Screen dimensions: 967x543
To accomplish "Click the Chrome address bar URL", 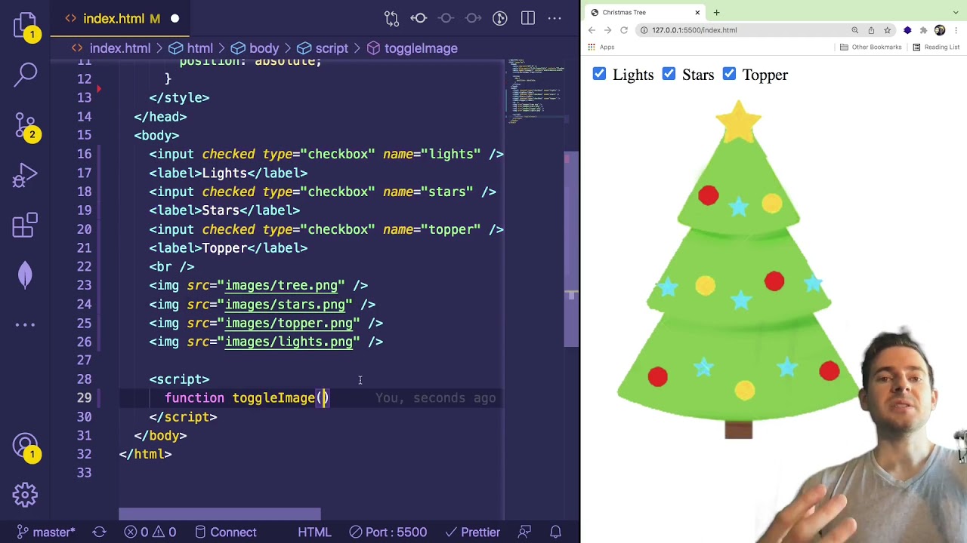I will [x=694, y=30].
